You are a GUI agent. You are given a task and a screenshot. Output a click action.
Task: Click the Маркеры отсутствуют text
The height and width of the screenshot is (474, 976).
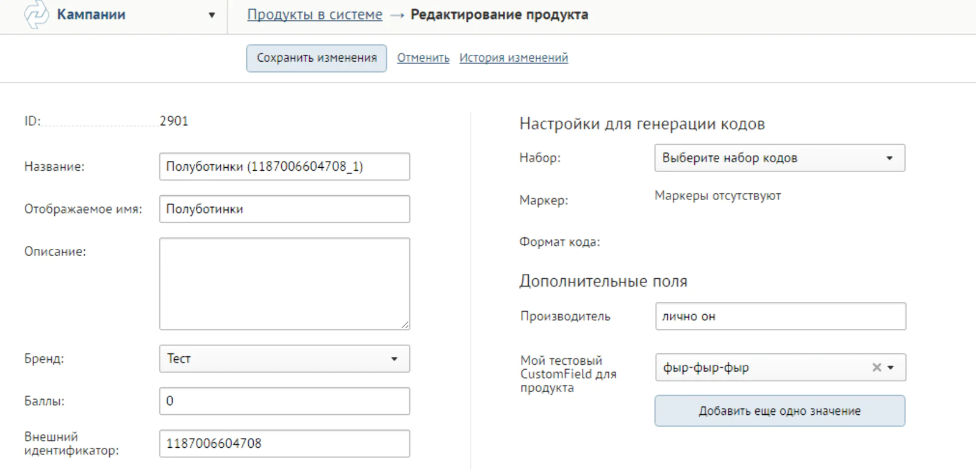[x=717, y=196]
